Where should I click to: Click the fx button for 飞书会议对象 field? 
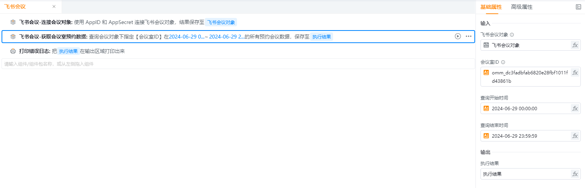pyautogui.click(x=575, y=45)
